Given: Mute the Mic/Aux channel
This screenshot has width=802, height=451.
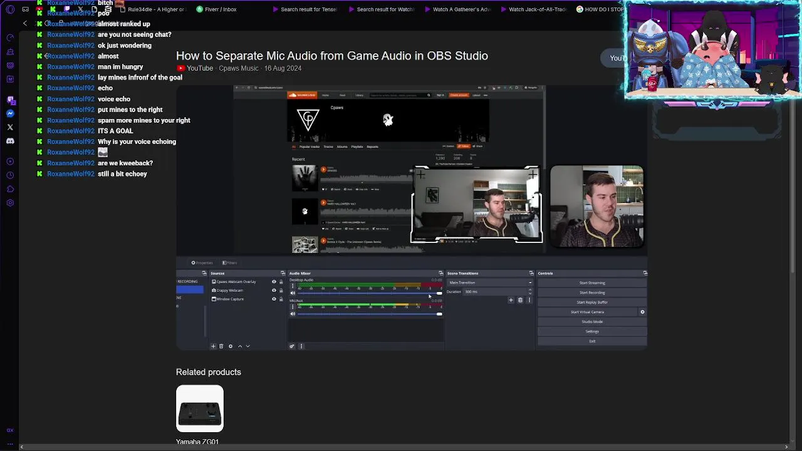Looking at the screenshot, I should point(293,314).
